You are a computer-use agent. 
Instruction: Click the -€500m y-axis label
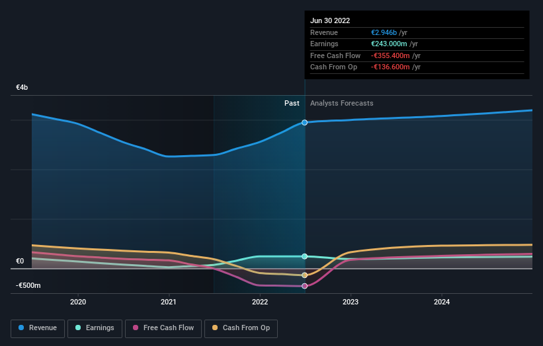point(28,285)
